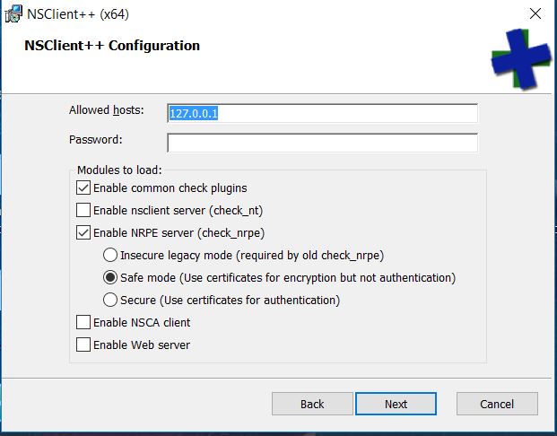The width and height of the screenshot is (557, 436).
Task: Pick Secure certificates for authentication option
Action: [x=110, y=301]
